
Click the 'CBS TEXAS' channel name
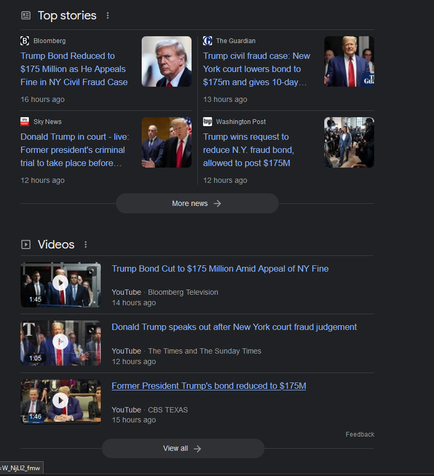click(168, 410)
